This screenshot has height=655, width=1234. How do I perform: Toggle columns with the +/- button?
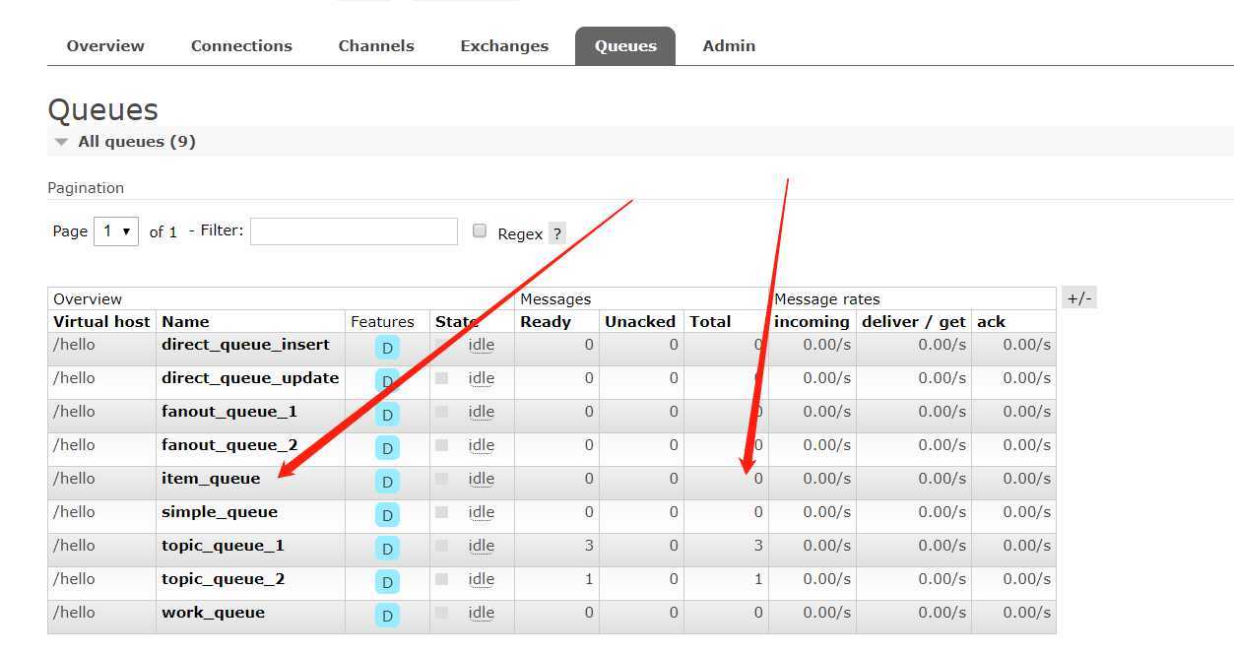[x=1079, y=298]
